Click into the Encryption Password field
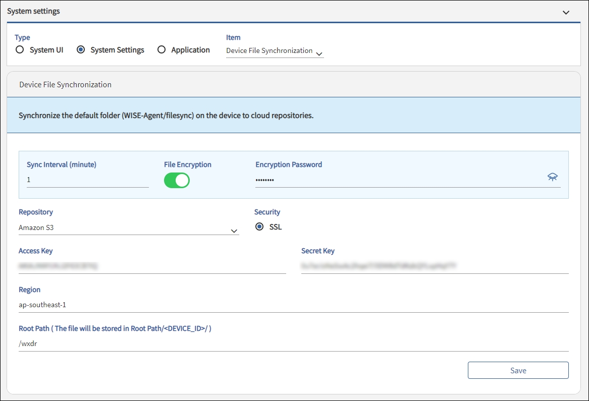Screen dimensions: 589x401 (x=399, y=180)
